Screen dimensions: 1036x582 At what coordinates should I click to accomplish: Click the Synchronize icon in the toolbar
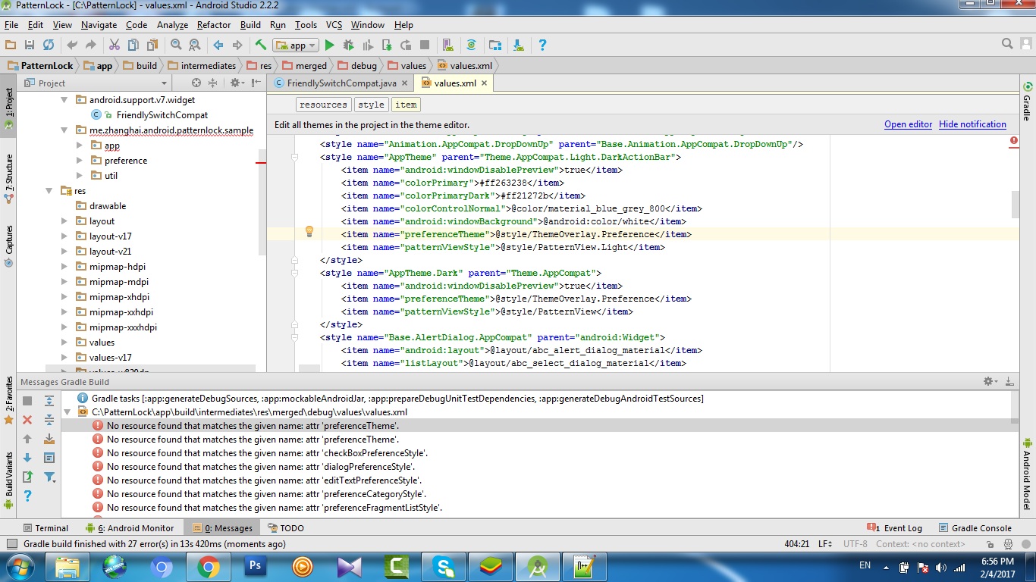[x=49, y=45]
